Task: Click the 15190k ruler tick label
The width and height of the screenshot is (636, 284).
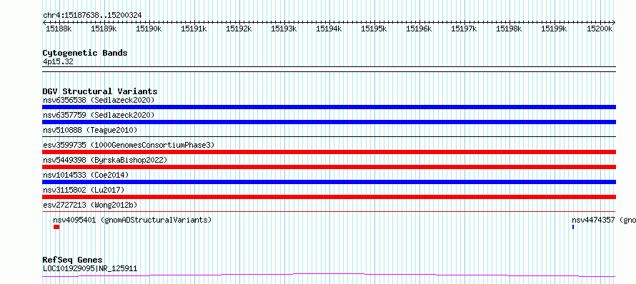Action: point(149,29)
